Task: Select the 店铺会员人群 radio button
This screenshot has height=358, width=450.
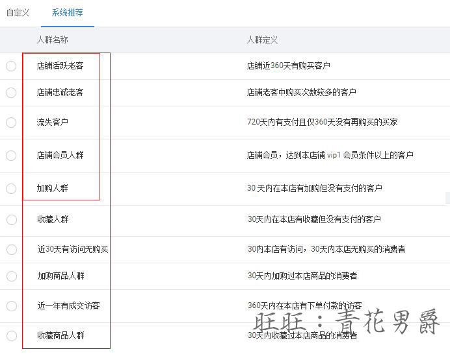Action: tap(11, 156)
